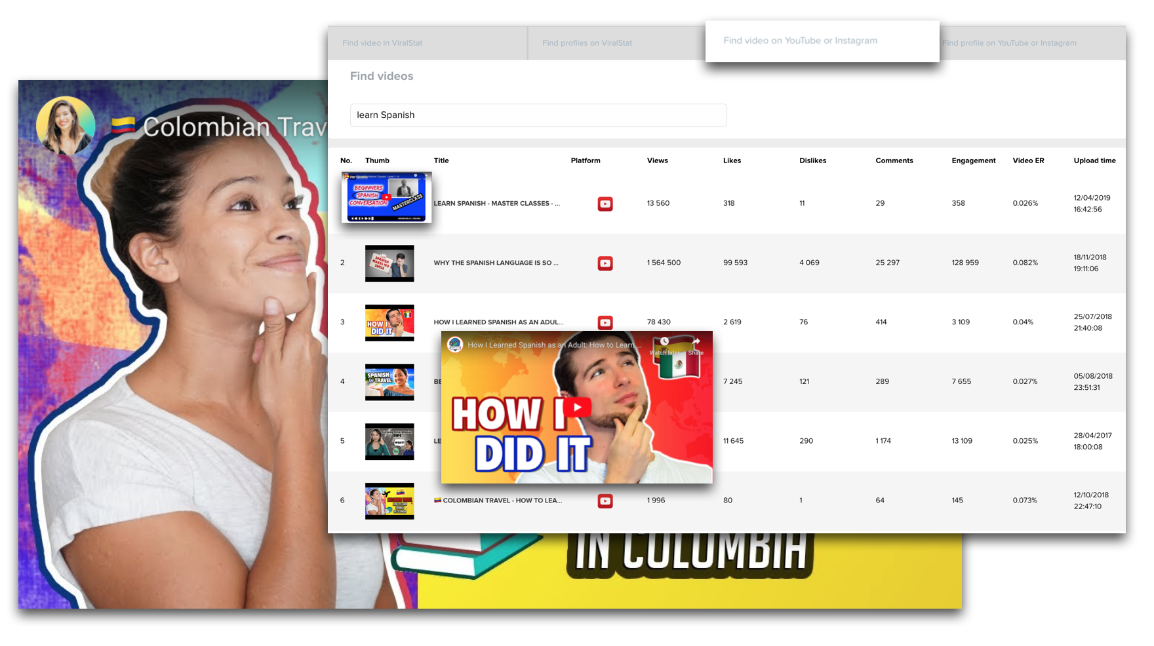The height and width of the screenshot is (646, 1154).
Task: Click YouTube icon for Master Classes row
Action: point(605,204)
